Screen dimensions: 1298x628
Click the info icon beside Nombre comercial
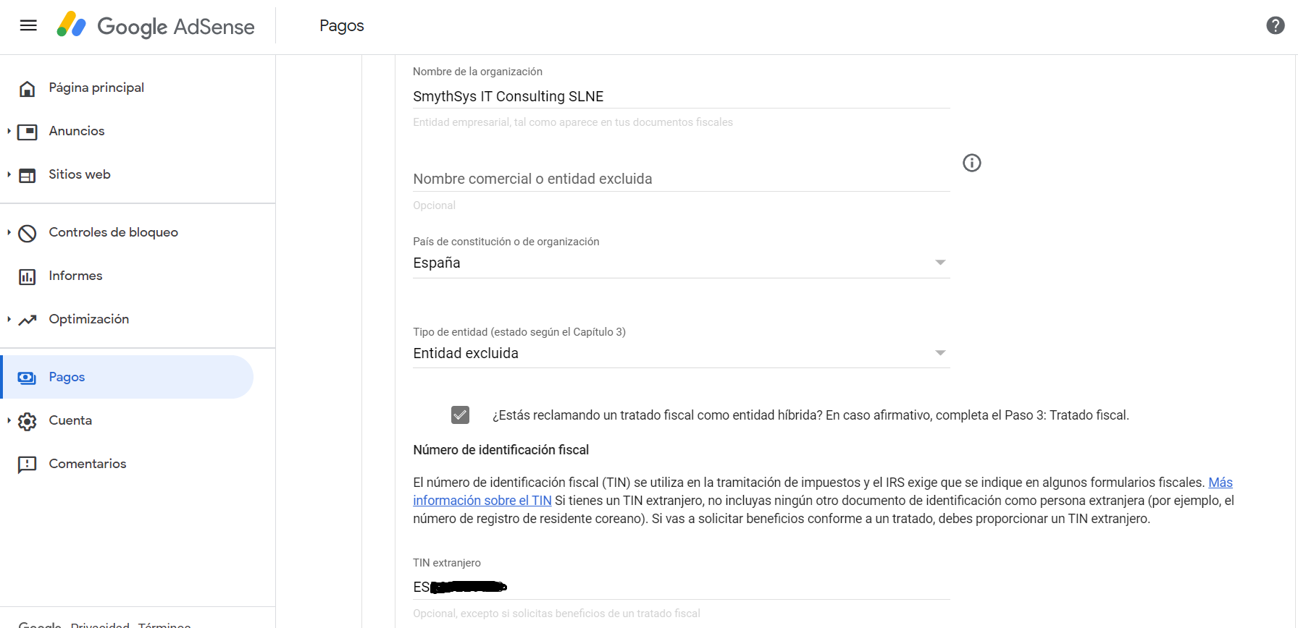coord(971,163)
